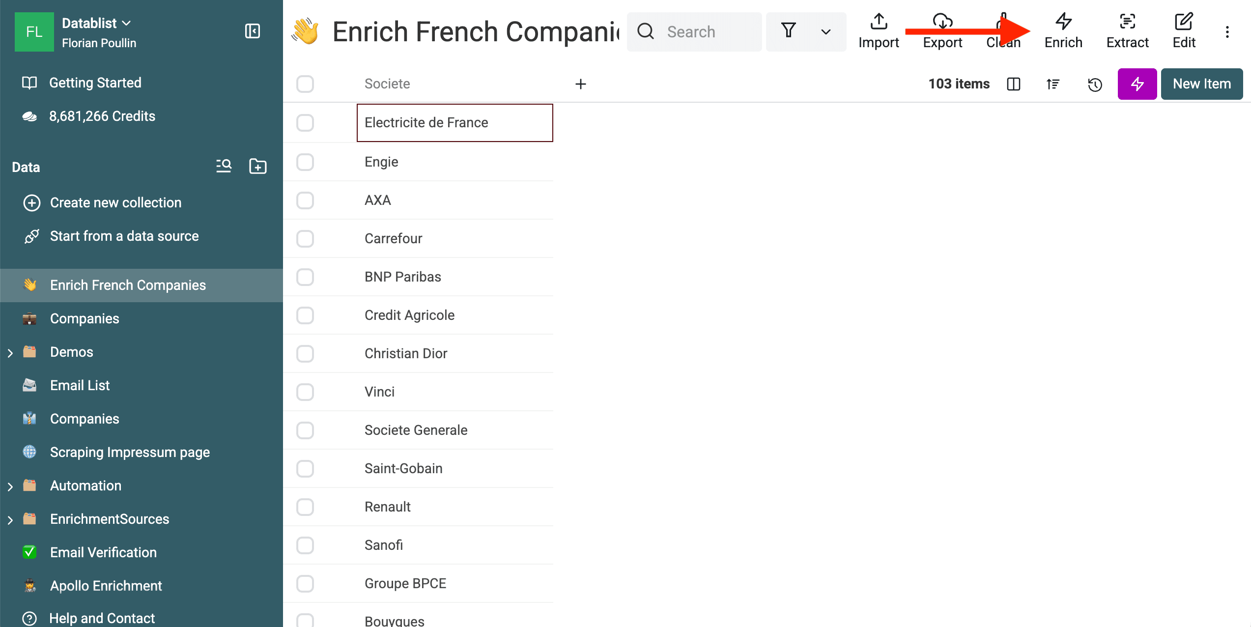Select the Carrefour row checkbox
Screen dimensions: 1251x627
(305, 239)
